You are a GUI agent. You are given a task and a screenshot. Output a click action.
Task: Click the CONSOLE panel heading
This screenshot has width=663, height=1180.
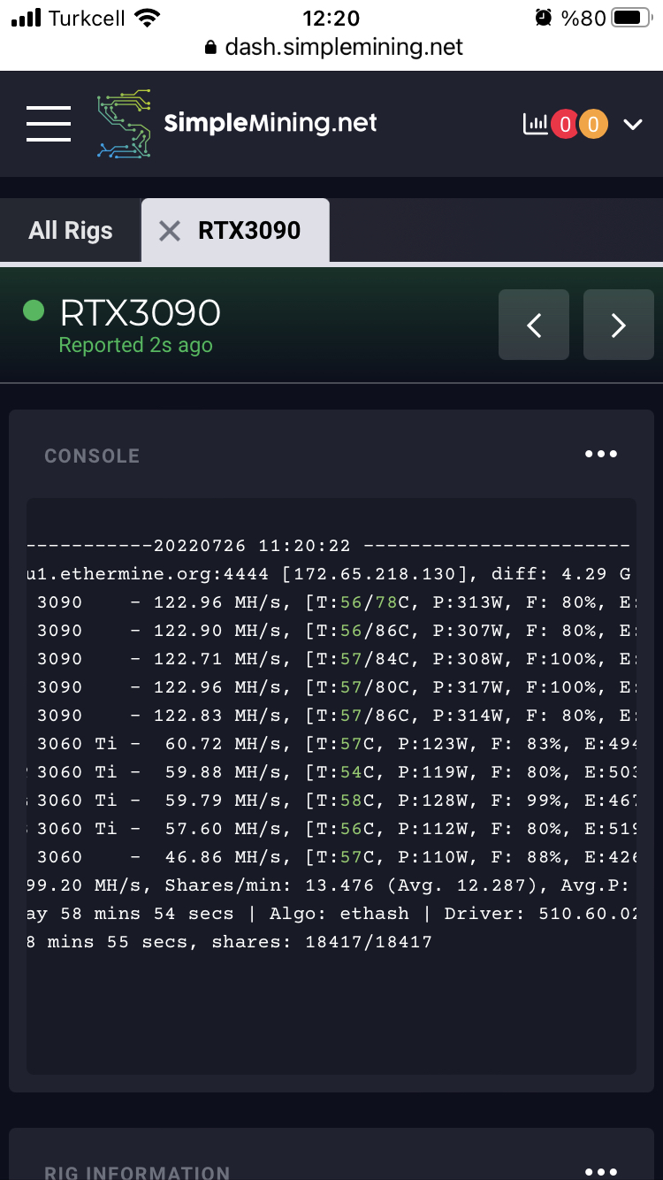pyautogui.click(x=92, y=456)
